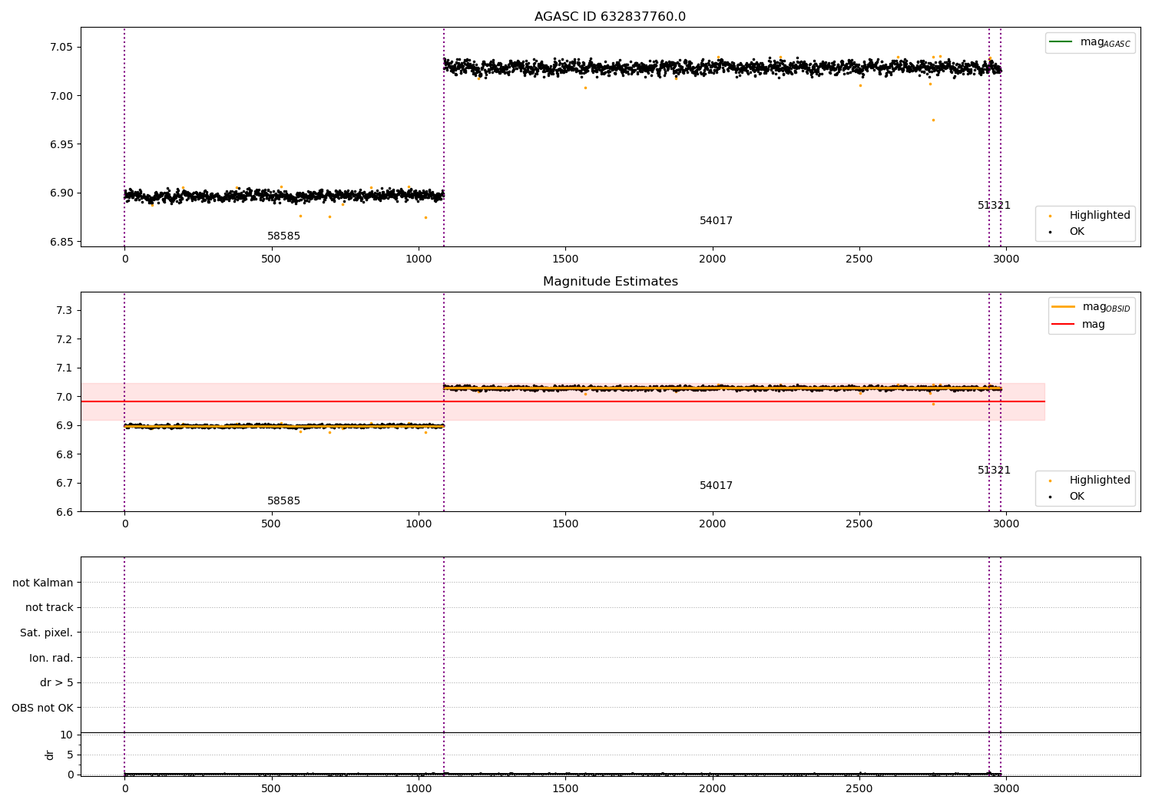Viewport: 1152px width, 806px height.
Task: Click obsid label 51321 in Magnitude Estimates plot
Action: tap(994, 471)
